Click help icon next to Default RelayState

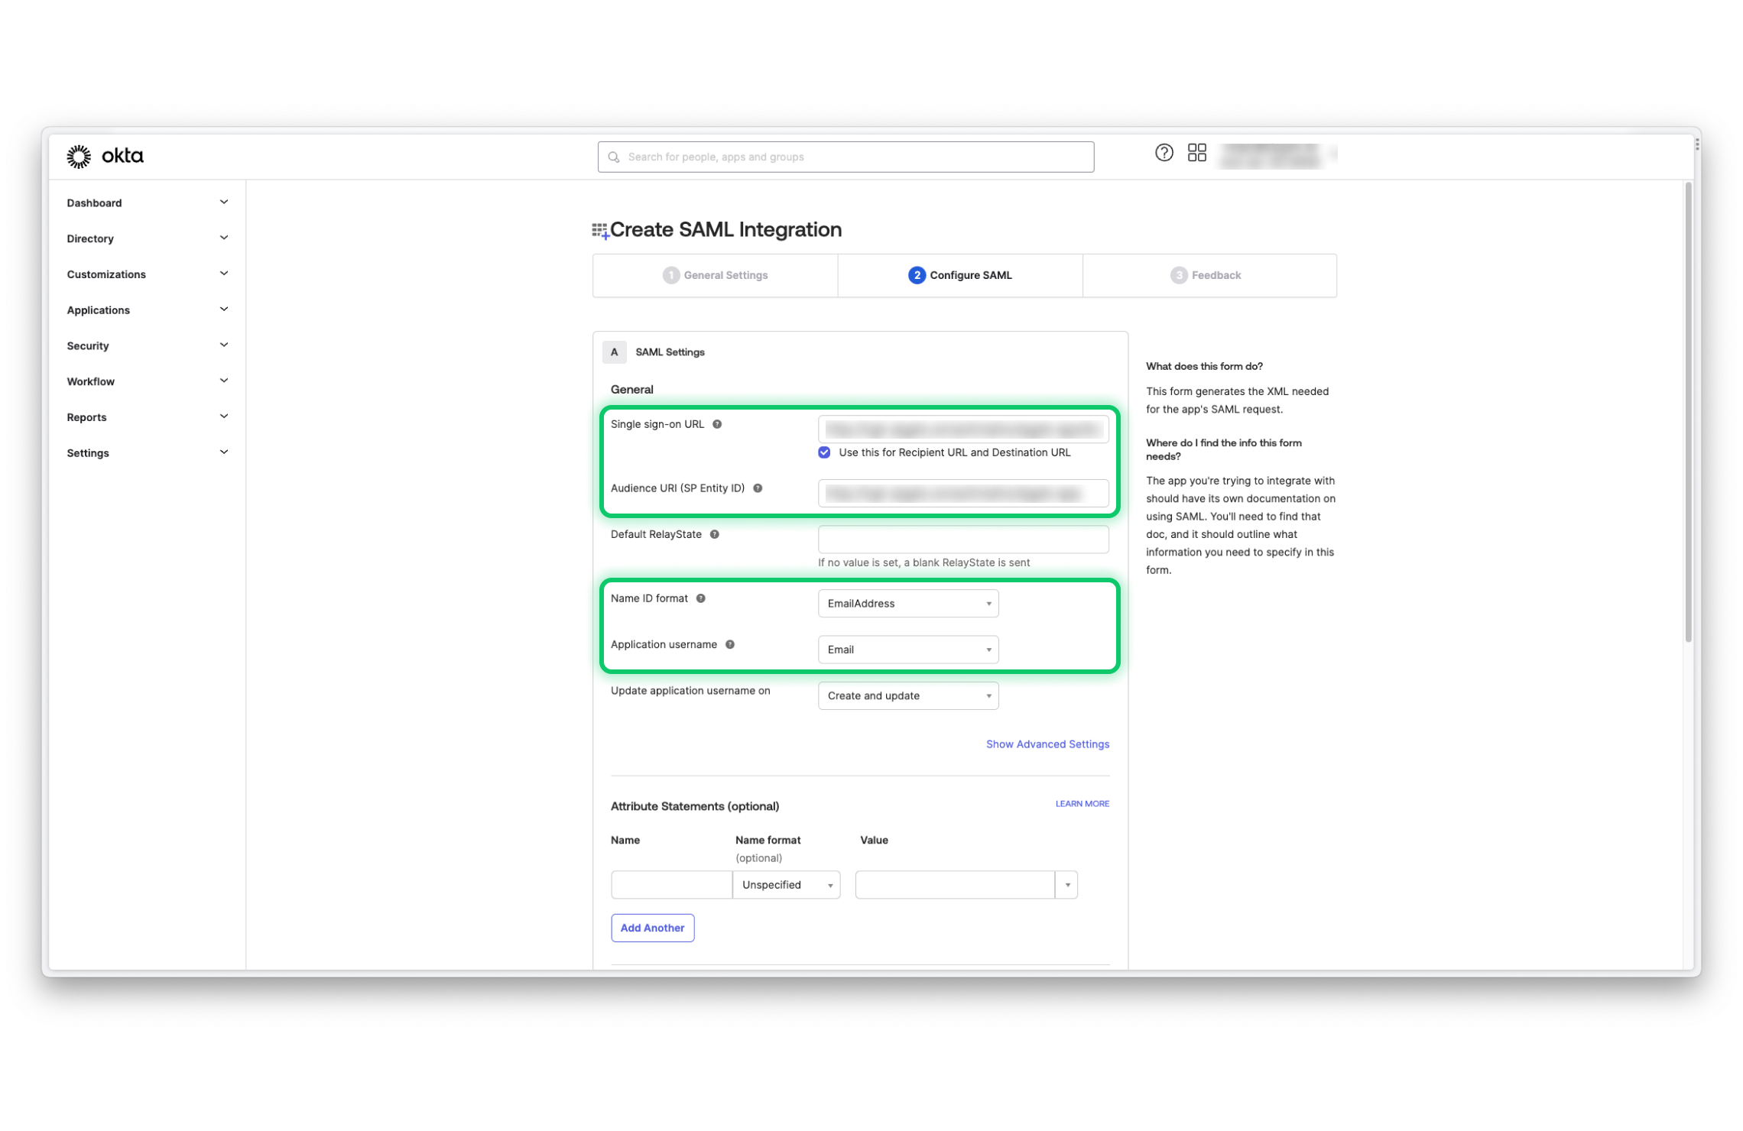tap(714, 534)
